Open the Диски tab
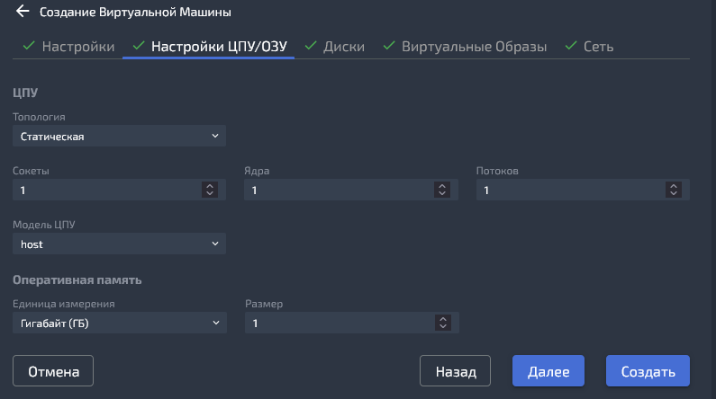The image size is (716, 399). click(x=344, y=47)
